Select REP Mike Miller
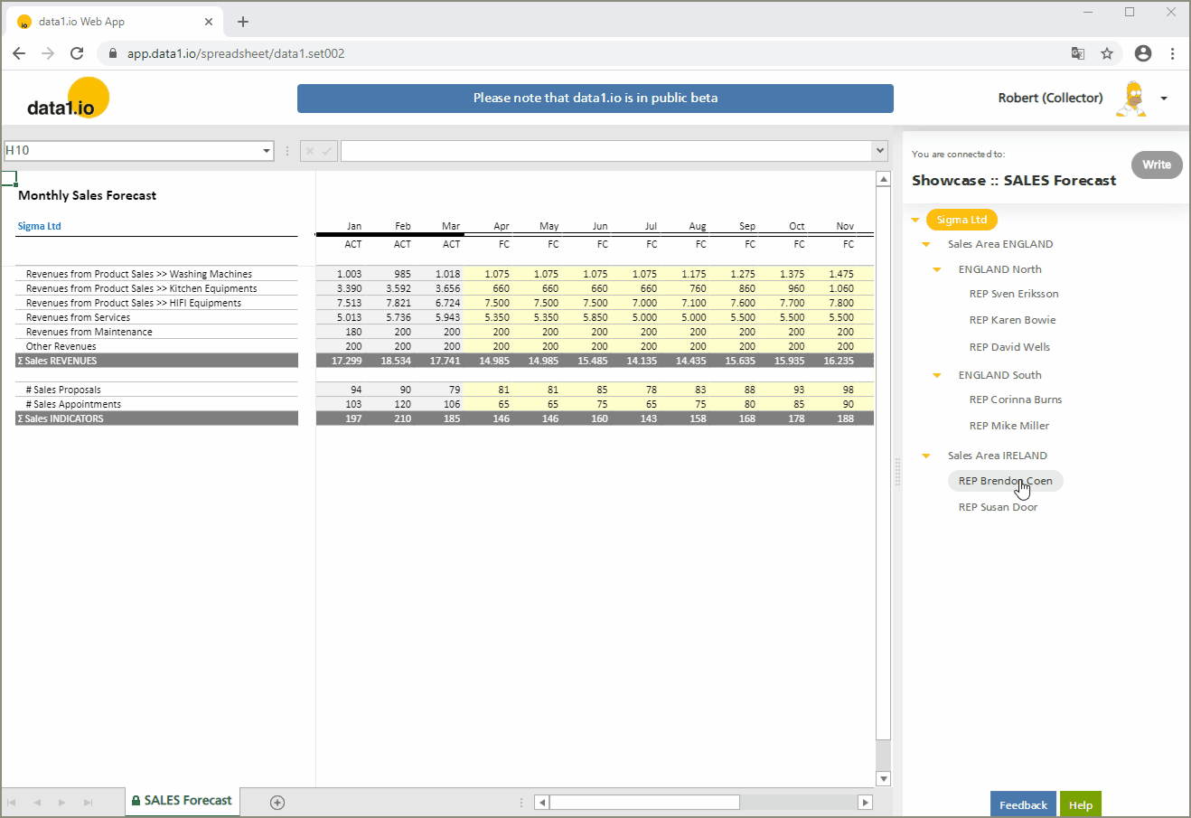 1009,426
